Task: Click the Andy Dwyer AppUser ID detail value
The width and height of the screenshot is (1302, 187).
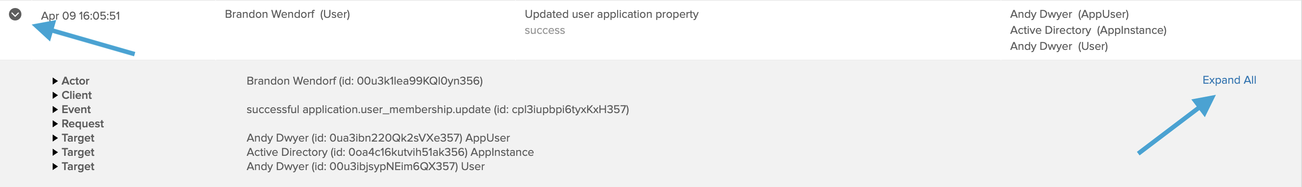Action: tap(377, 138)
